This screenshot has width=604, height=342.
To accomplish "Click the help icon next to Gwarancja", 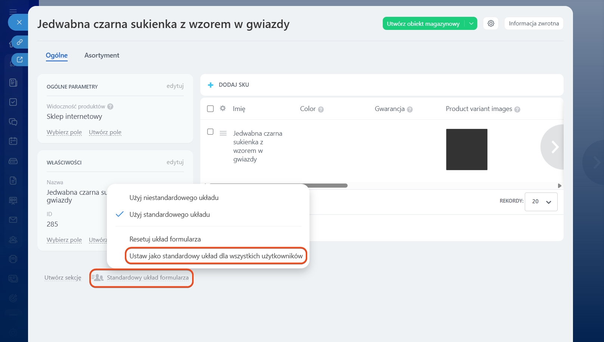I will coord(410,110).
